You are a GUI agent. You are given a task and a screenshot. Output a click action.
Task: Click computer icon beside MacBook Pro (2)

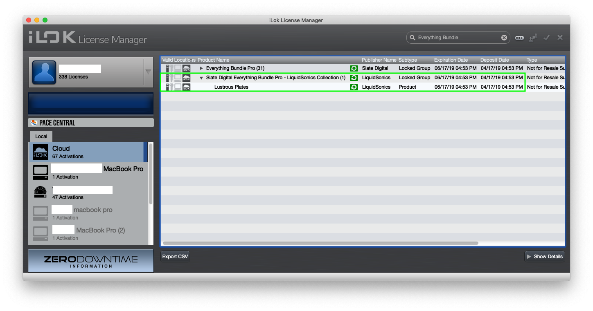[41, 234]
